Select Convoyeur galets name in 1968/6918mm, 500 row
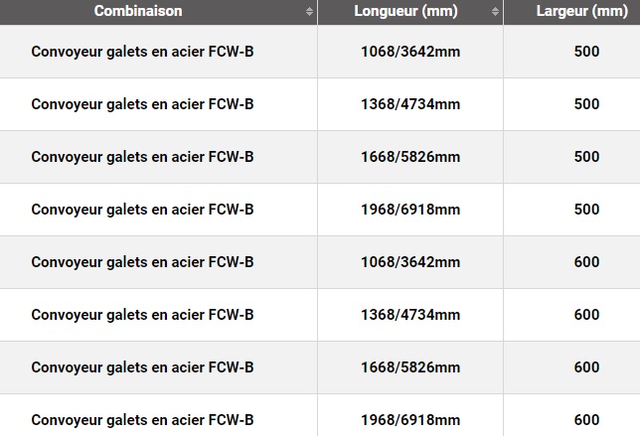The height and width of the screenshot is (436, 640). click(x=142, y=209)
